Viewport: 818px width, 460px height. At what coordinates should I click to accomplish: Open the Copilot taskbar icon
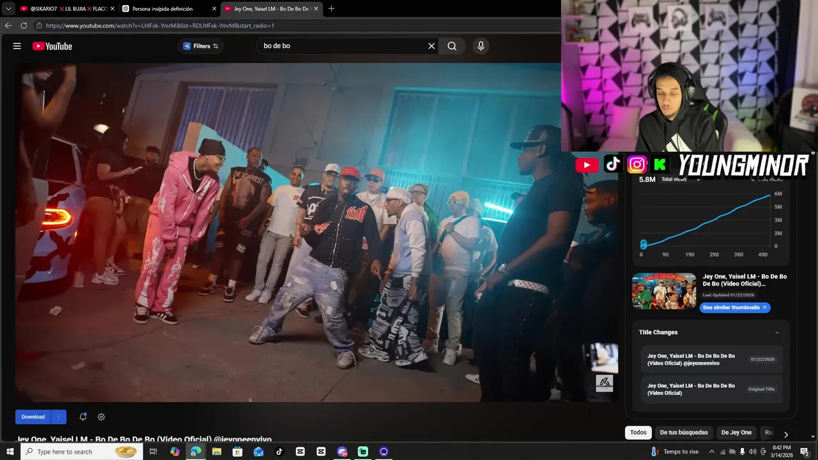coord(175,452)
